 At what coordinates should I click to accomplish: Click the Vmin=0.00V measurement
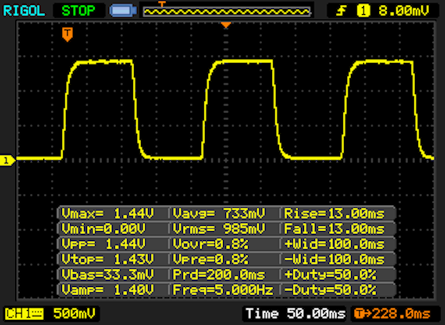104,228
